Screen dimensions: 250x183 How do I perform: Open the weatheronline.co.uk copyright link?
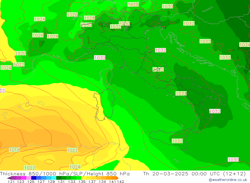[228, 180]
